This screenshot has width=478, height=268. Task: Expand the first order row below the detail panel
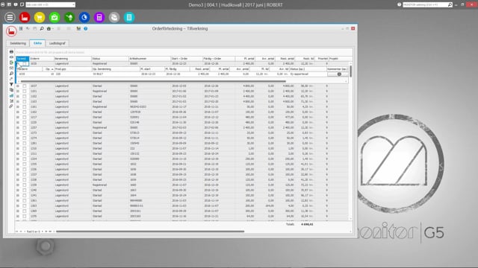(x=18, y=86)
